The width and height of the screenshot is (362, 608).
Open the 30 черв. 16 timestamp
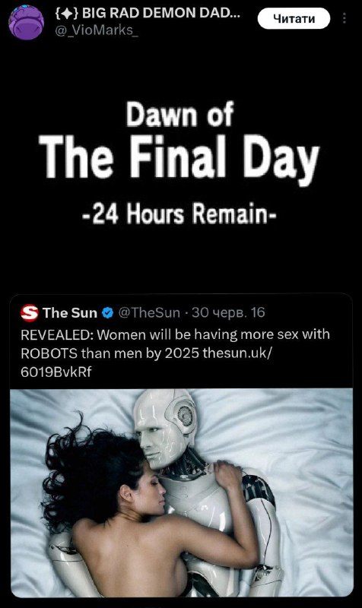[x=228, y=312]
